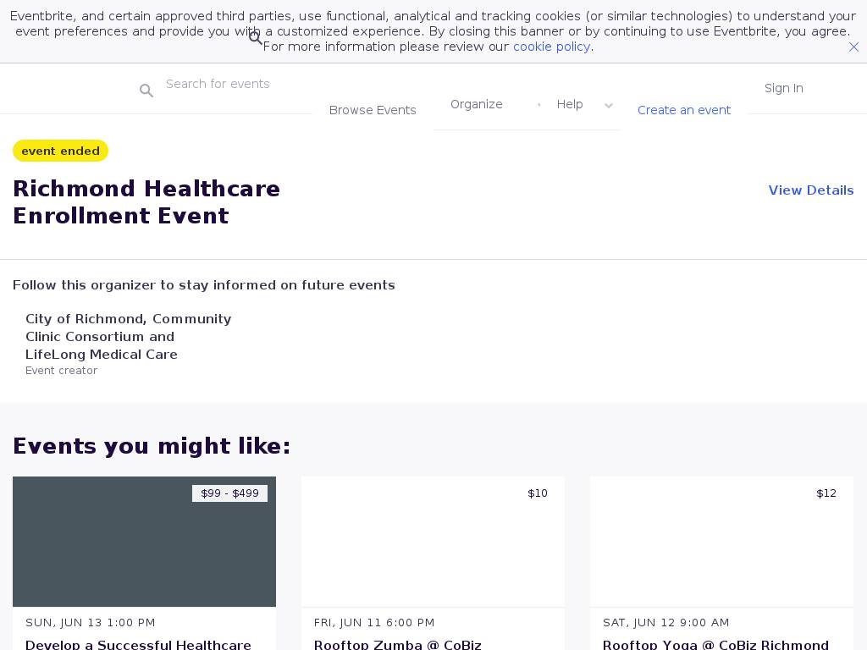Image resolution: width=867 pixels, height=650 pixels.
Task: Open Rooftop Yoga @ CoBiz Richmond title
Action: click(715, 644)
